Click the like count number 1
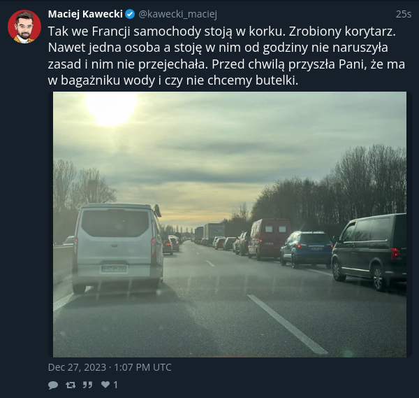Screen dimensions: 419x398 point(115,385)
